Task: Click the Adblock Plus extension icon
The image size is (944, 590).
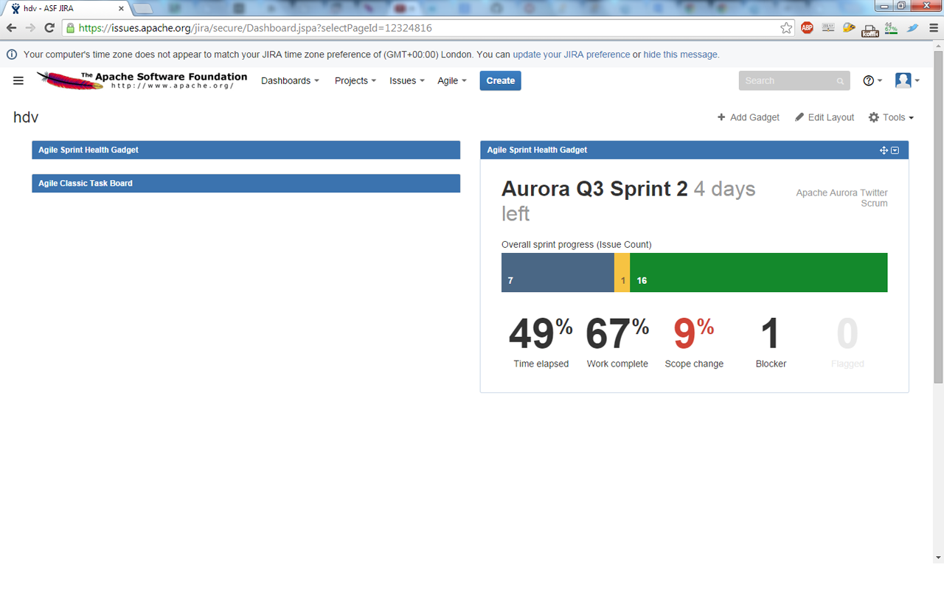Action: tap(807, 28)
